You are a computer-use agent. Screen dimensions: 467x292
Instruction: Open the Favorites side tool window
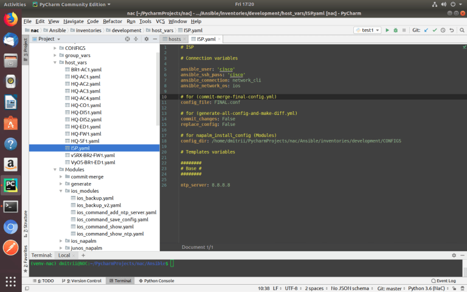coord(26,259)
